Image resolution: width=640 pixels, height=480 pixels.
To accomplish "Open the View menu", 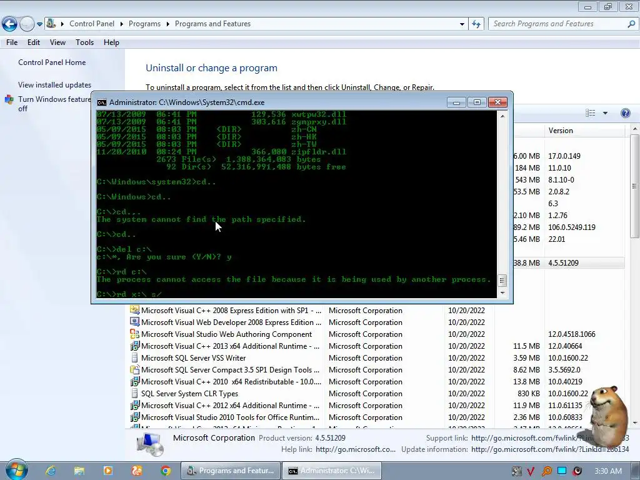I will click(x=57, y=42).
